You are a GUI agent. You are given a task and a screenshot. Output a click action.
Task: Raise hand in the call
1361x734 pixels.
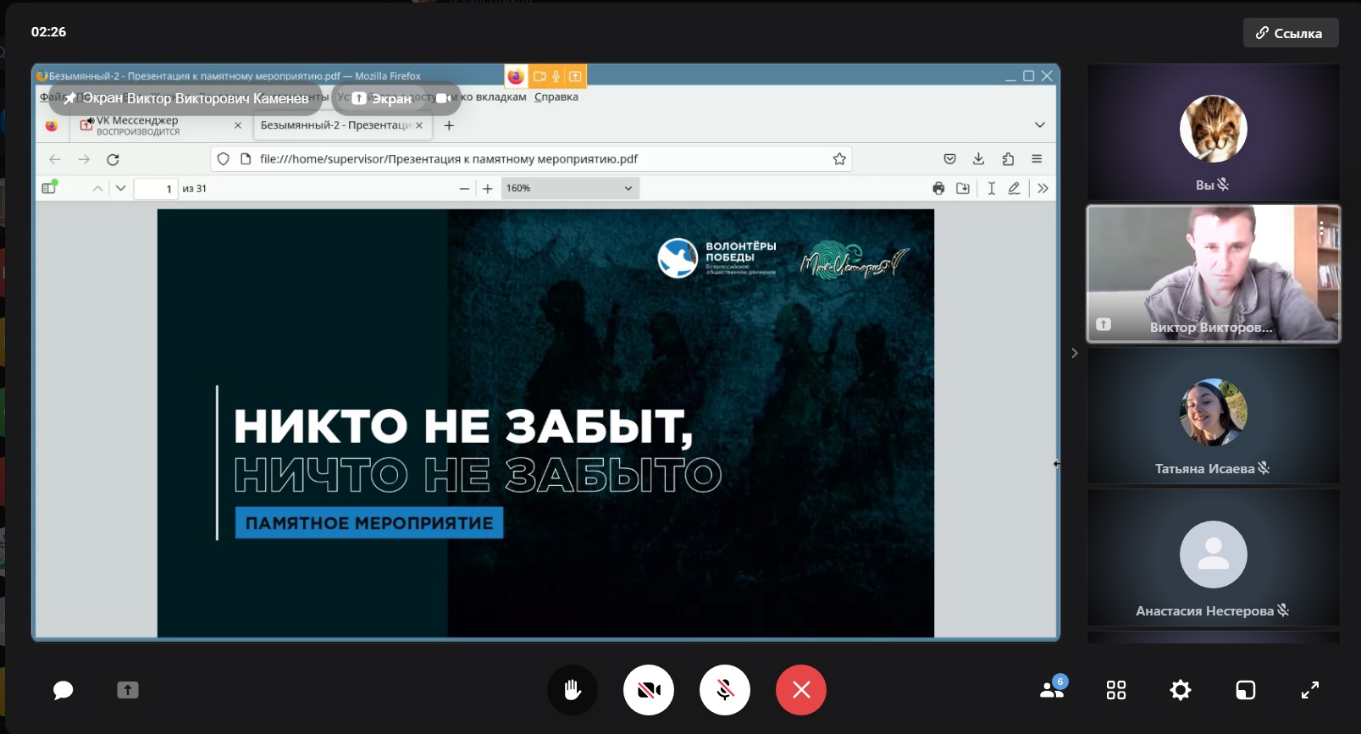coord(573,690)
